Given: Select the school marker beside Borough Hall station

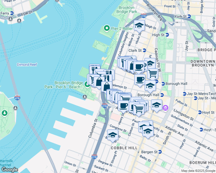Looking at the screenshot, I should (150, 87).
